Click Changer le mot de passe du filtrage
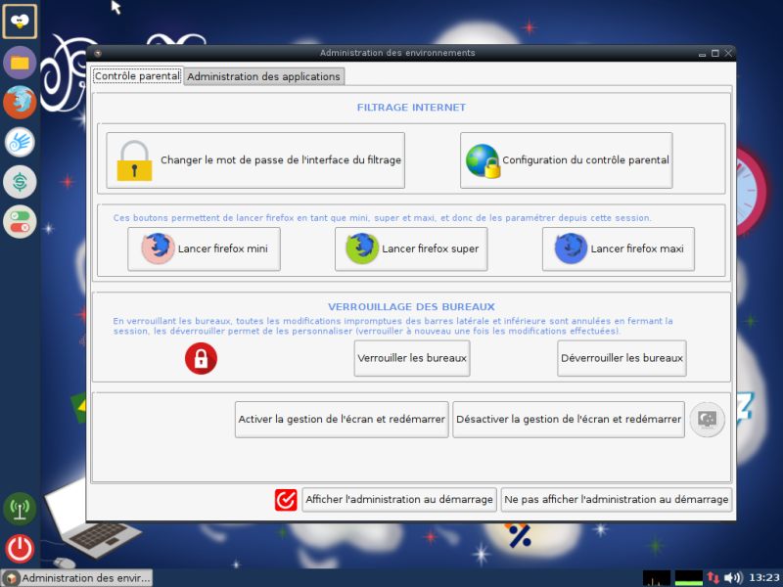 255,160
